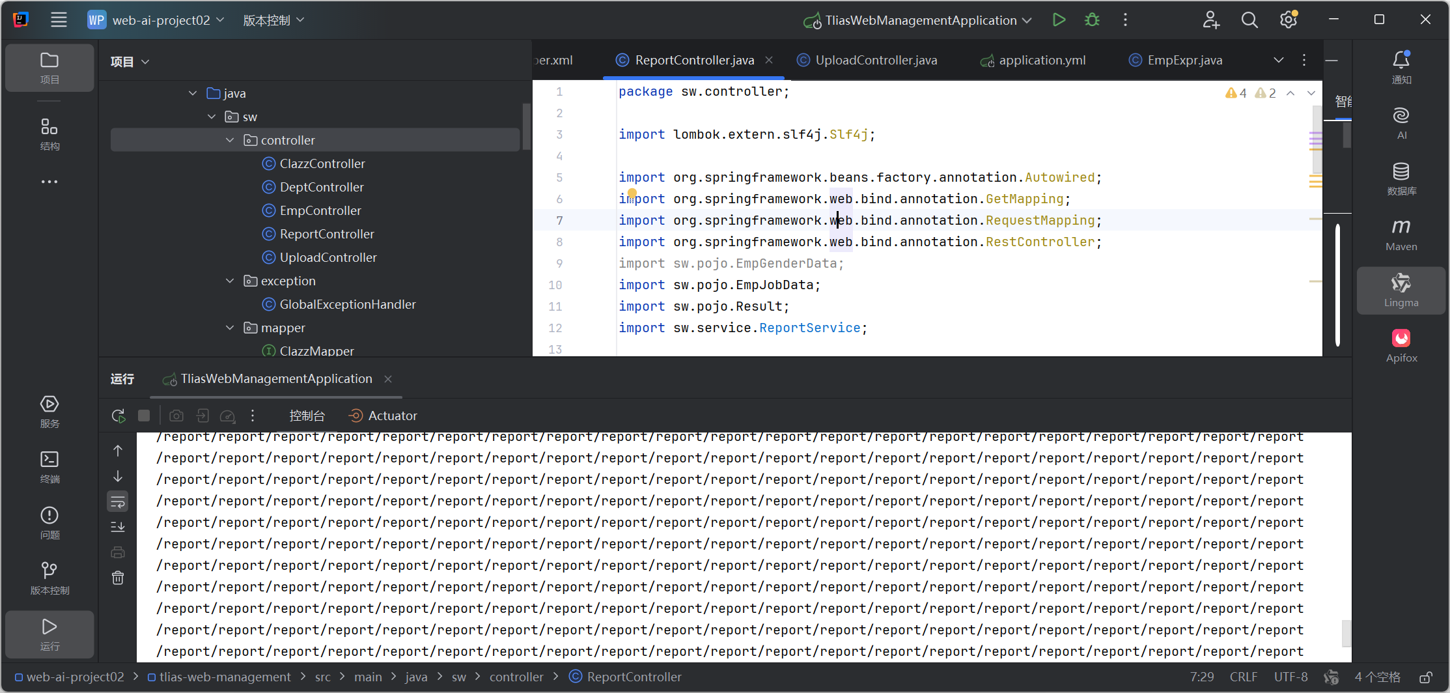Open the 终端 terminal tool window
Viewport: 1450px width, 693px height.
pyautogui.click(x=49, y=467)
